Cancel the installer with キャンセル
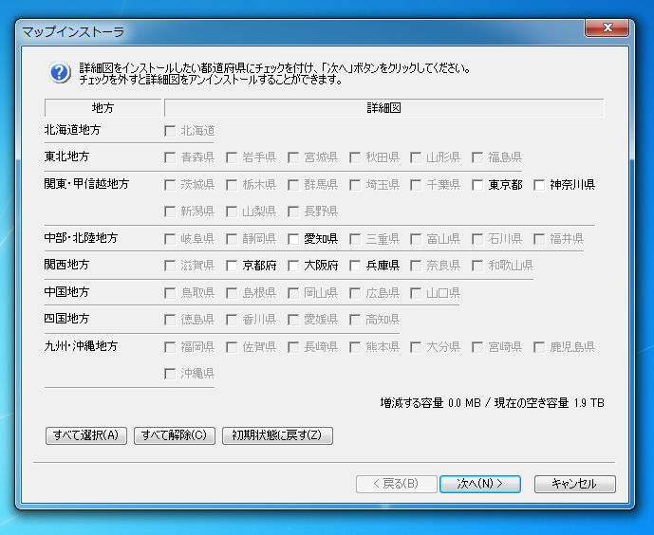Viewport: 654px width, 535px height. [x=575, y=484]
